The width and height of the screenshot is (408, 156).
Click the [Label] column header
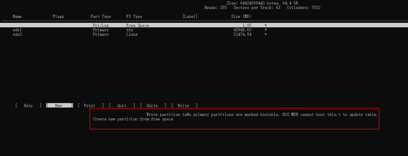click(190, 16)
